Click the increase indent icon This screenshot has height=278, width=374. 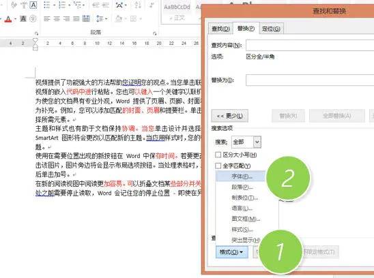[106, 5]
